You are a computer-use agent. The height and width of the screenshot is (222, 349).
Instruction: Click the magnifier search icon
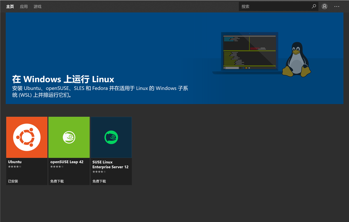314,6
